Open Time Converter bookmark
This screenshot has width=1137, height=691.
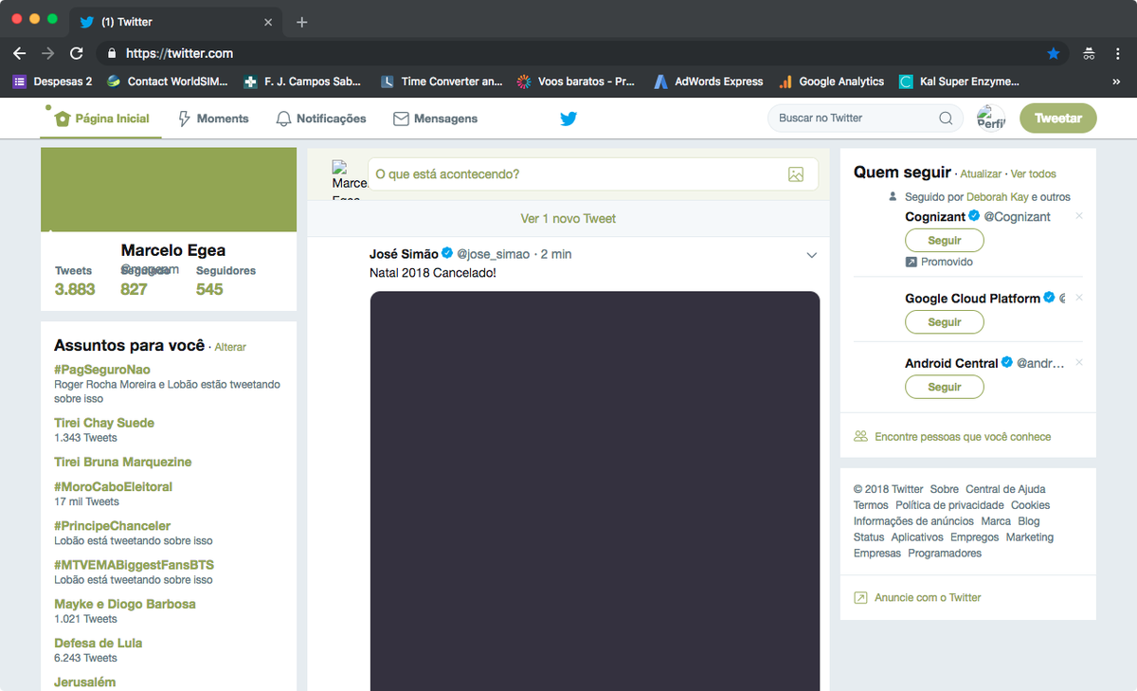442,82
